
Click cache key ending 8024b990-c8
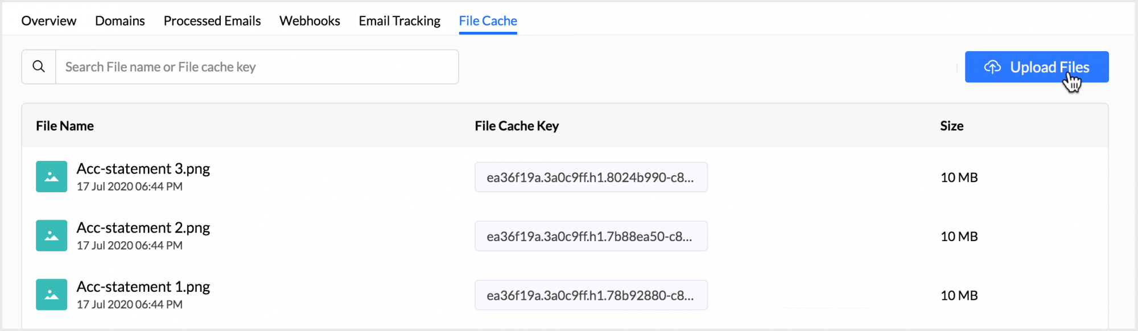[591, 177]
